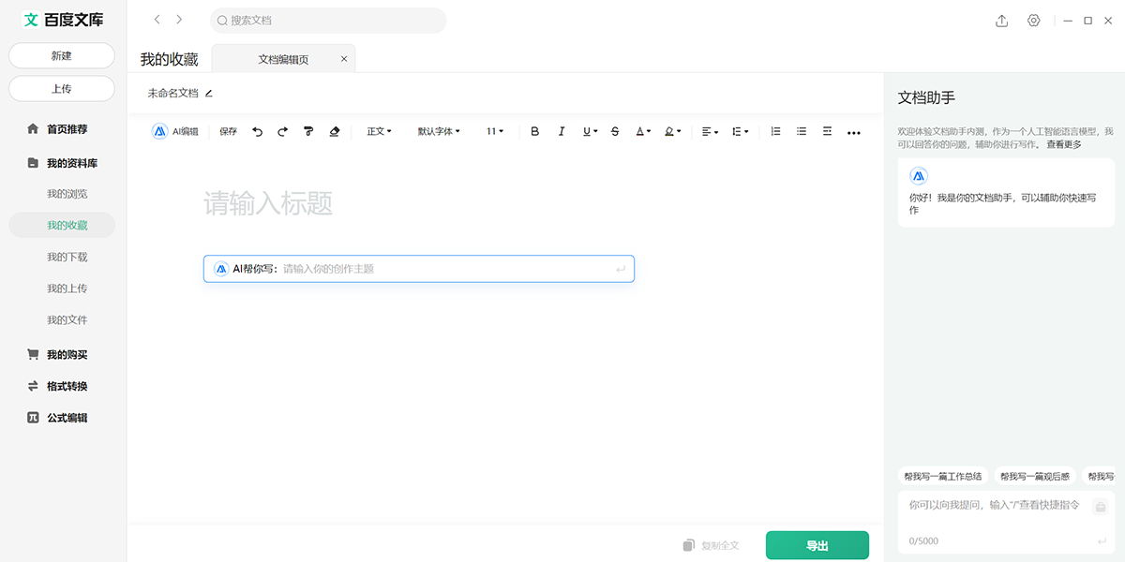Open the font color picker

(x=642, y=132)
